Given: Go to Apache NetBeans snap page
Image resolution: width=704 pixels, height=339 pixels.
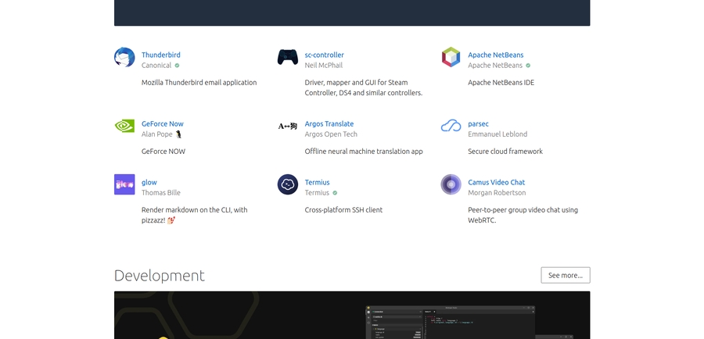Looking at the screenshot, I should tap(495, 55).
